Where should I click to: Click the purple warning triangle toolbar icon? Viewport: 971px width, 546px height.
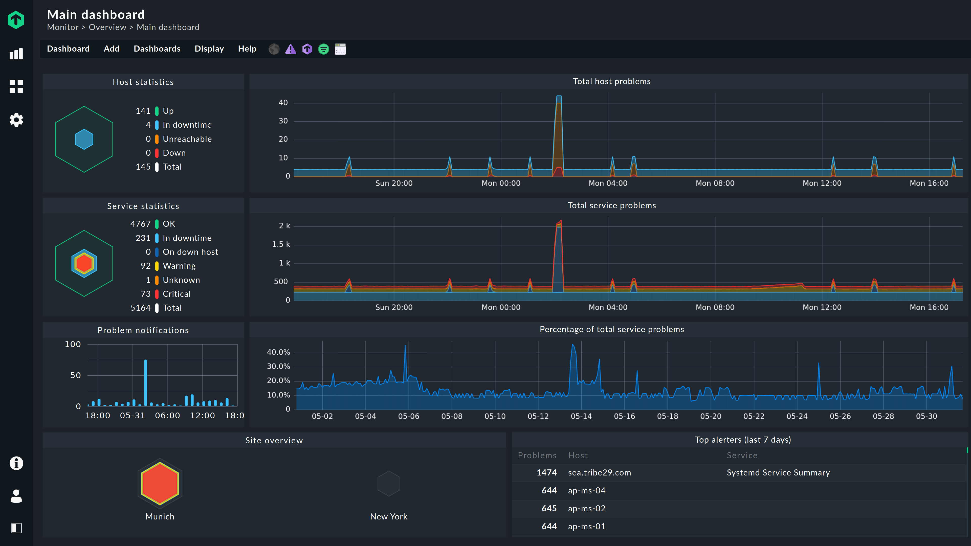pos(291,49)
